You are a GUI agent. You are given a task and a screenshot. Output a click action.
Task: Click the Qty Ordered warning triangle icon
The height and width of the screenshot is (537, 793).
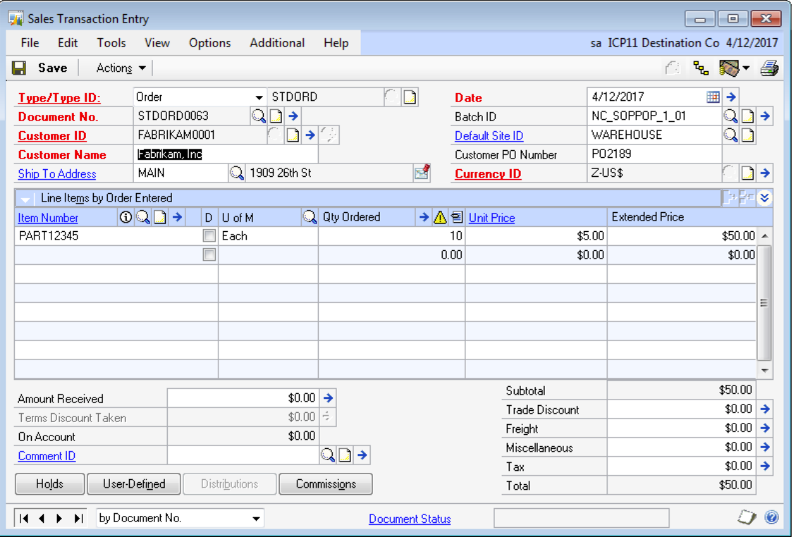440,218
